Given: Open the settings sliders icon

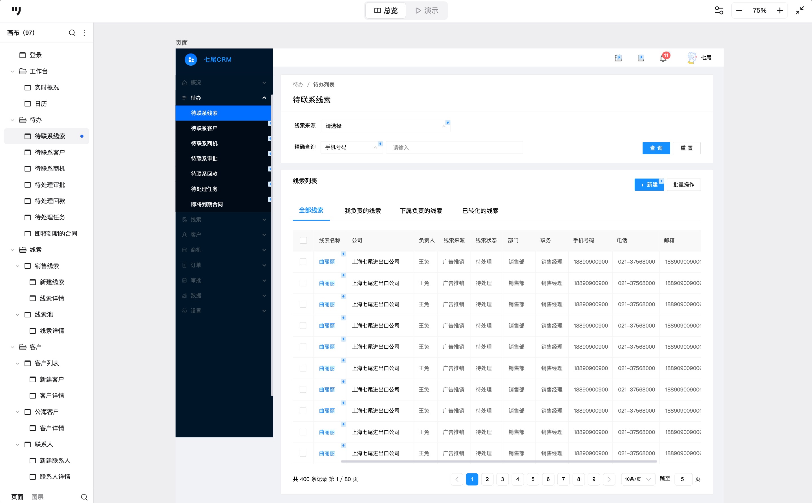Looking at the screenshot, I should click(x=719, y=11).
